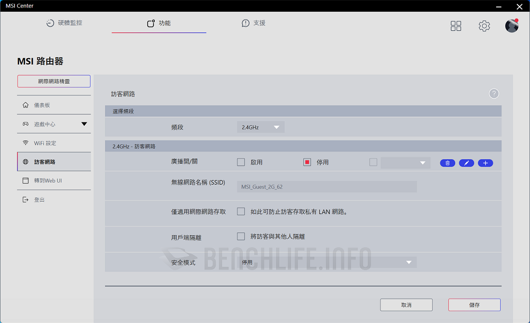
Task: Save settings with the 儲存 button
Action: click(474, 304)
